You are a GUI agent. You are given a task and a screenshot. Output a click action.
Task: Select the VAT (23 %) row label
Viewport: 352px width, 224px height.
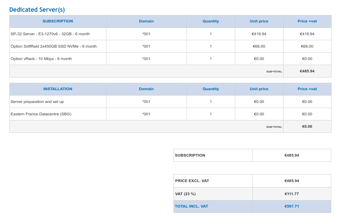click(x=185, y=194)
